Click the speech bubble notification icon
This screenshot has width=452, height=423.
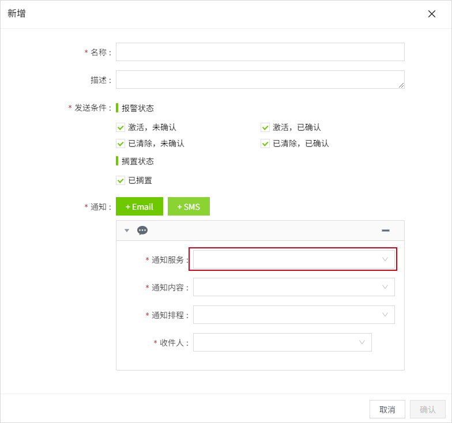(142, 231)
